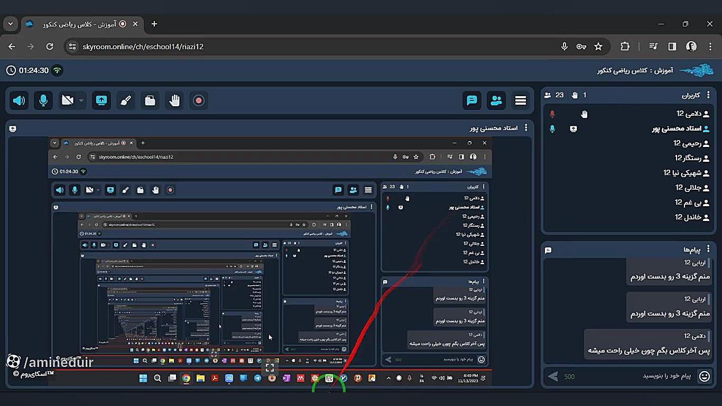722x406 pixels.
Task: Open Chrome extensions puzzle icon
Action: coord(625,47)
